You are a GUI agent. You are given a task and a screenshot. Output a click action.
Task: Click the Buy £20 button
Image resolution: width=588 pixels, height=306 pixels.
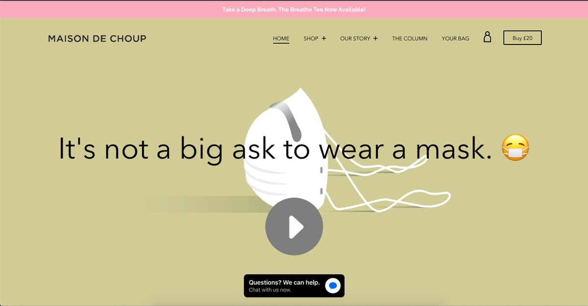pos(522,38)
